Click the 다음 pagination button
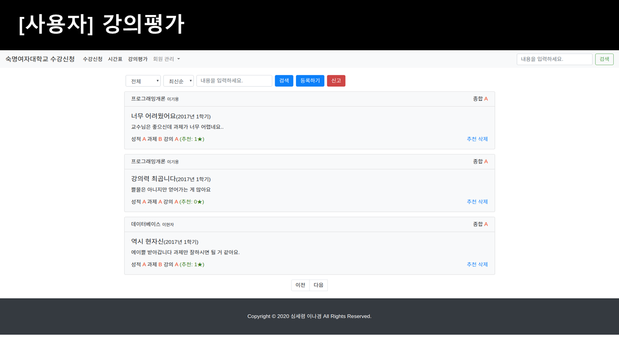Viewport: 619px width, 348px height. point(318,285)
